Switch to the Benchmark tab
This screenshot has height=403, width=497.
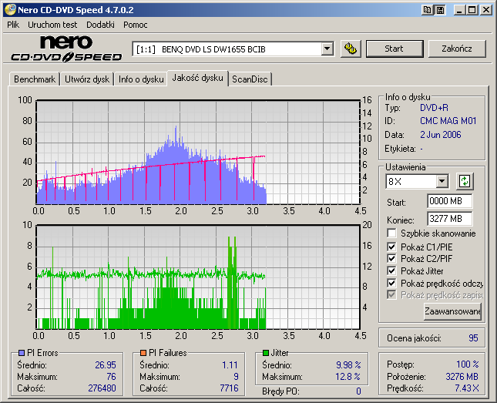coord(35,79)
